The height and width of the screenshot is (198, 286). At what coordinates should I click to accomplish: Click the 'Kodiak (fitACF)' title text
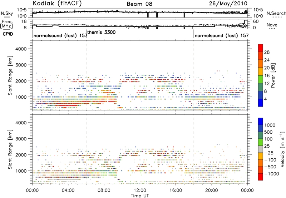pos(57,3)
